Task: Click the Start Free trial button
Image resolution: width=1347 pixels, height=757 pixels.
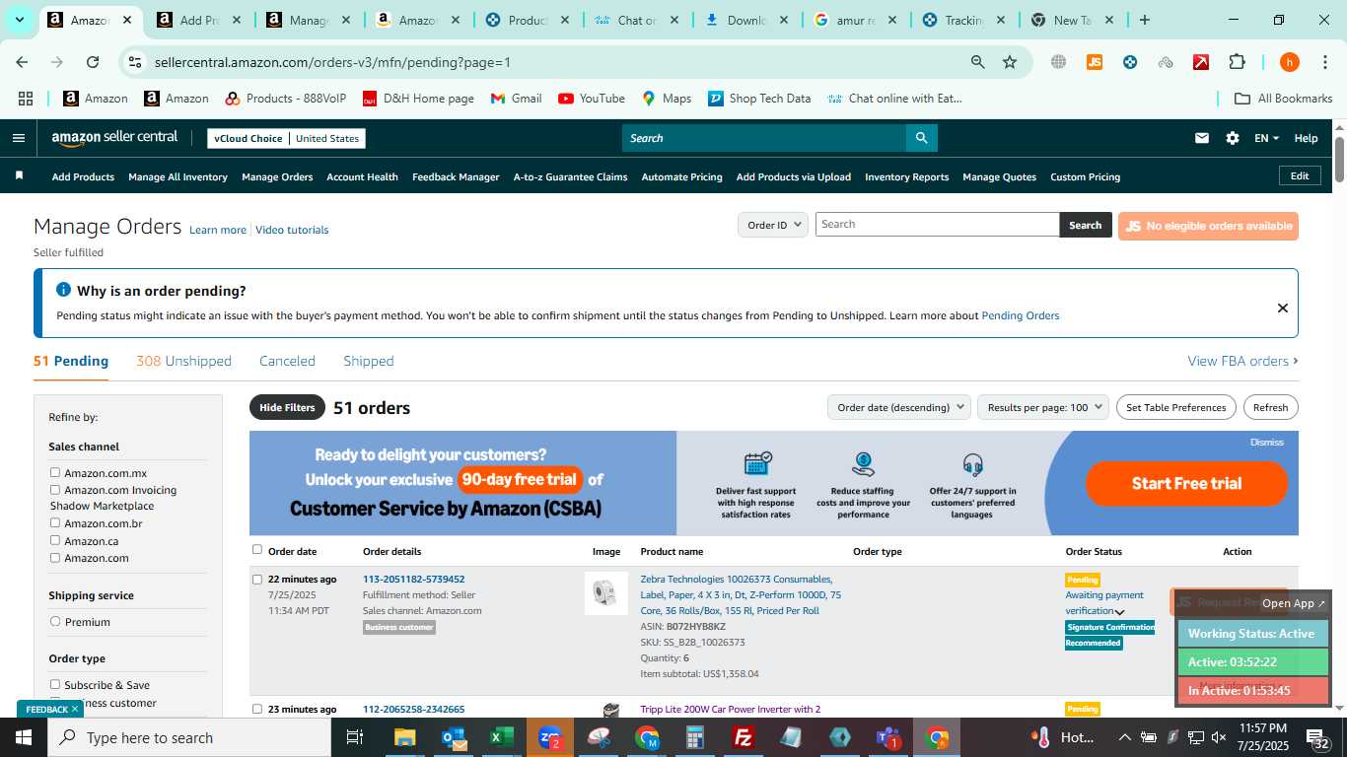Action: click(1186, 483)
